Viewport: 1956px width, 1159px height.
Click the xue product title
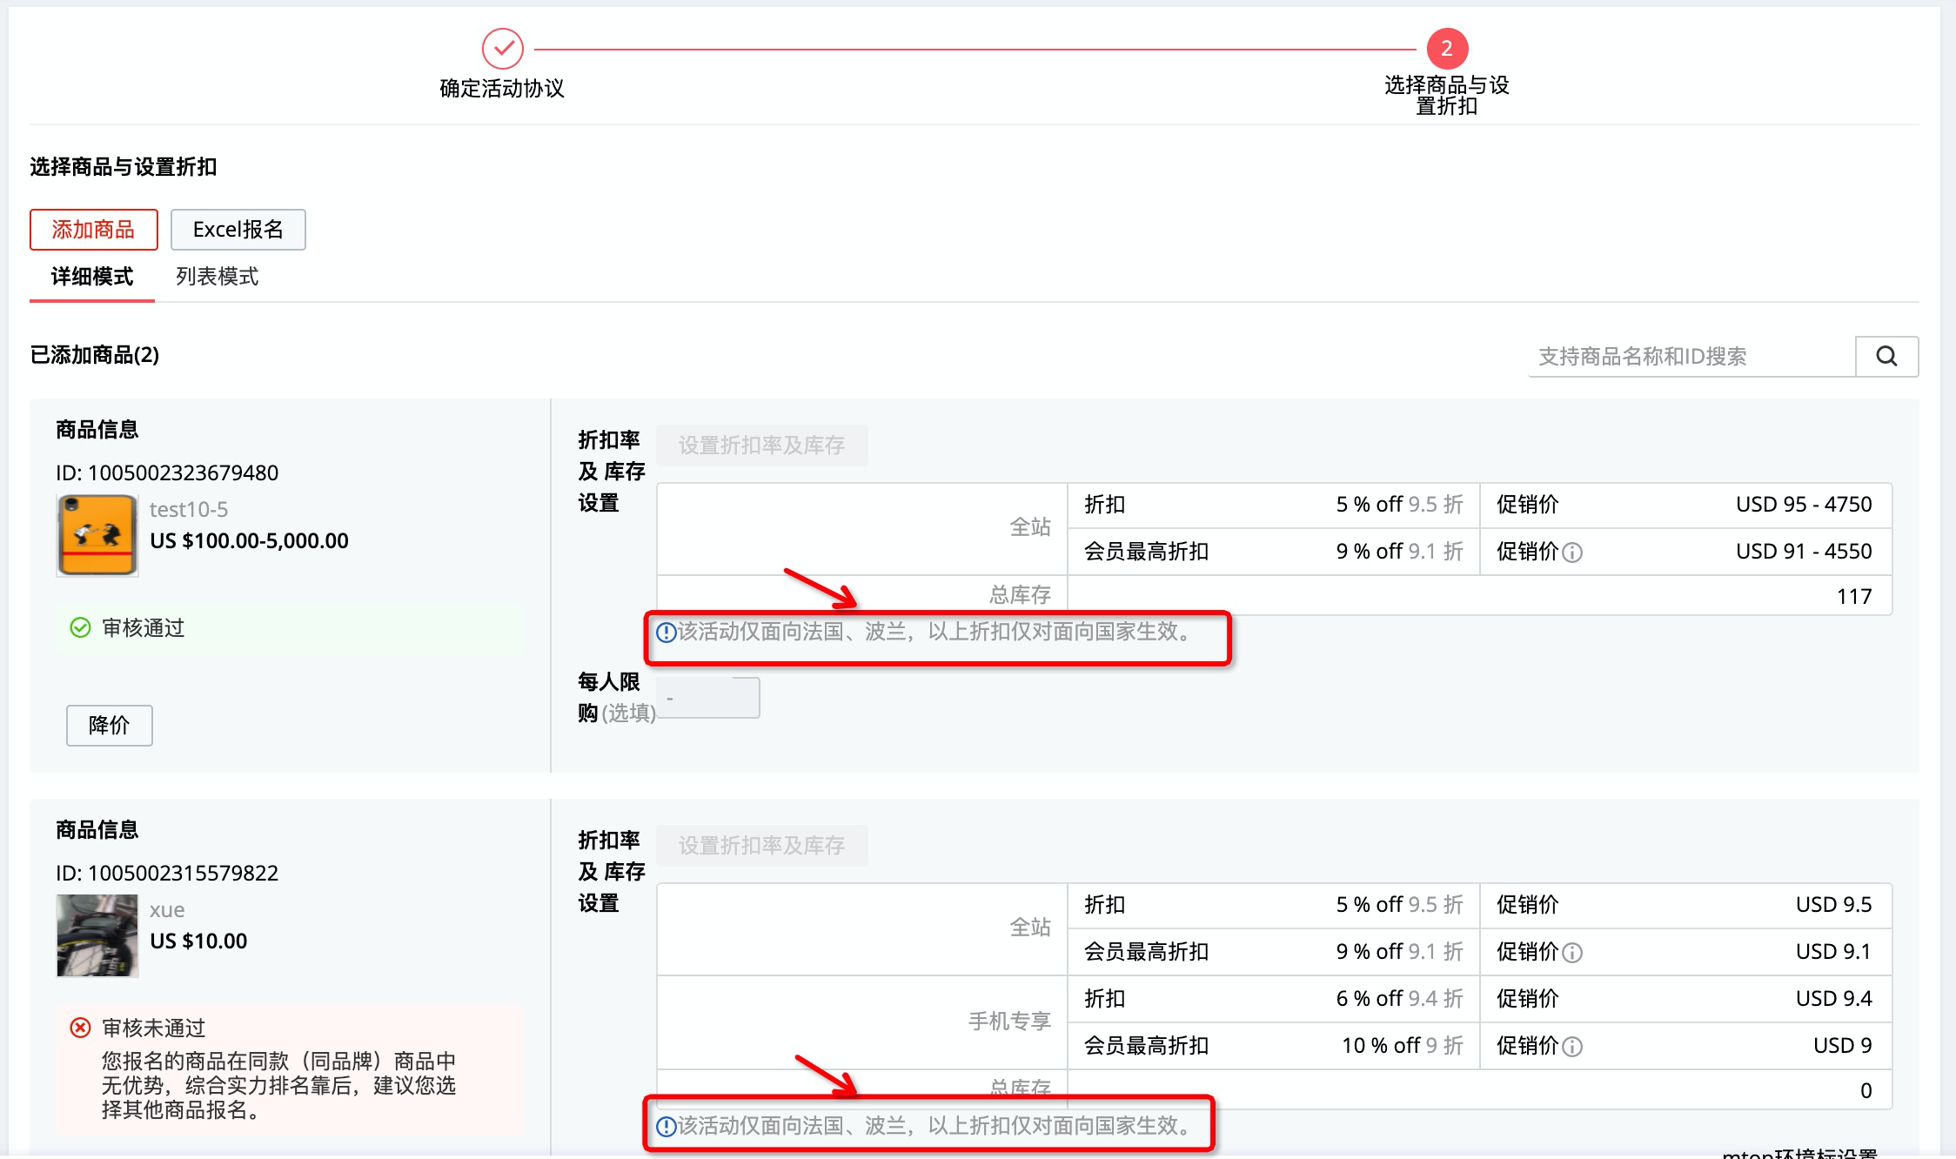(167, 910)
